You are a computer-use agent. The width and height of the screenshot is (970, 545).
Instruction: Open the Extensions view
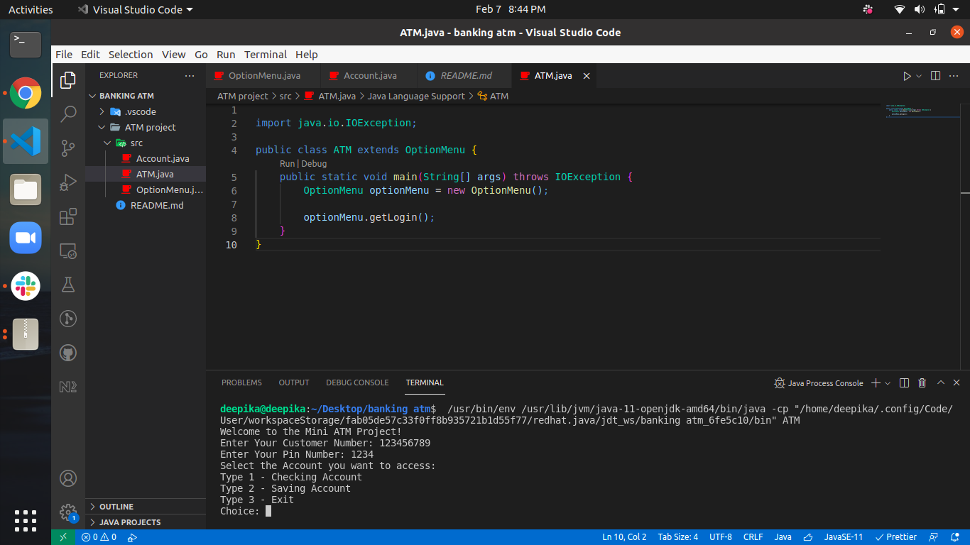tap(67, 216)
